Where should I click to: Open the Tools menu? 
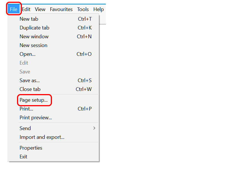[83, 9]
